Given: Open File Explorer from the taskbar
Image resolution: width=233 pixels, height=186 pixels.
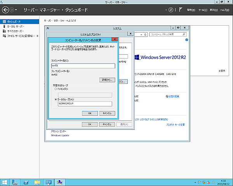Looking at the screenshot, I should (x=38, y=181).
